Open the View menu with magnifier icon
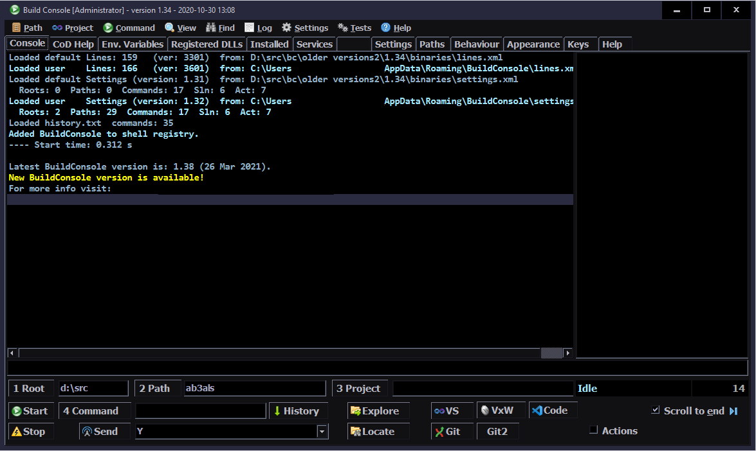 point(180,28)
